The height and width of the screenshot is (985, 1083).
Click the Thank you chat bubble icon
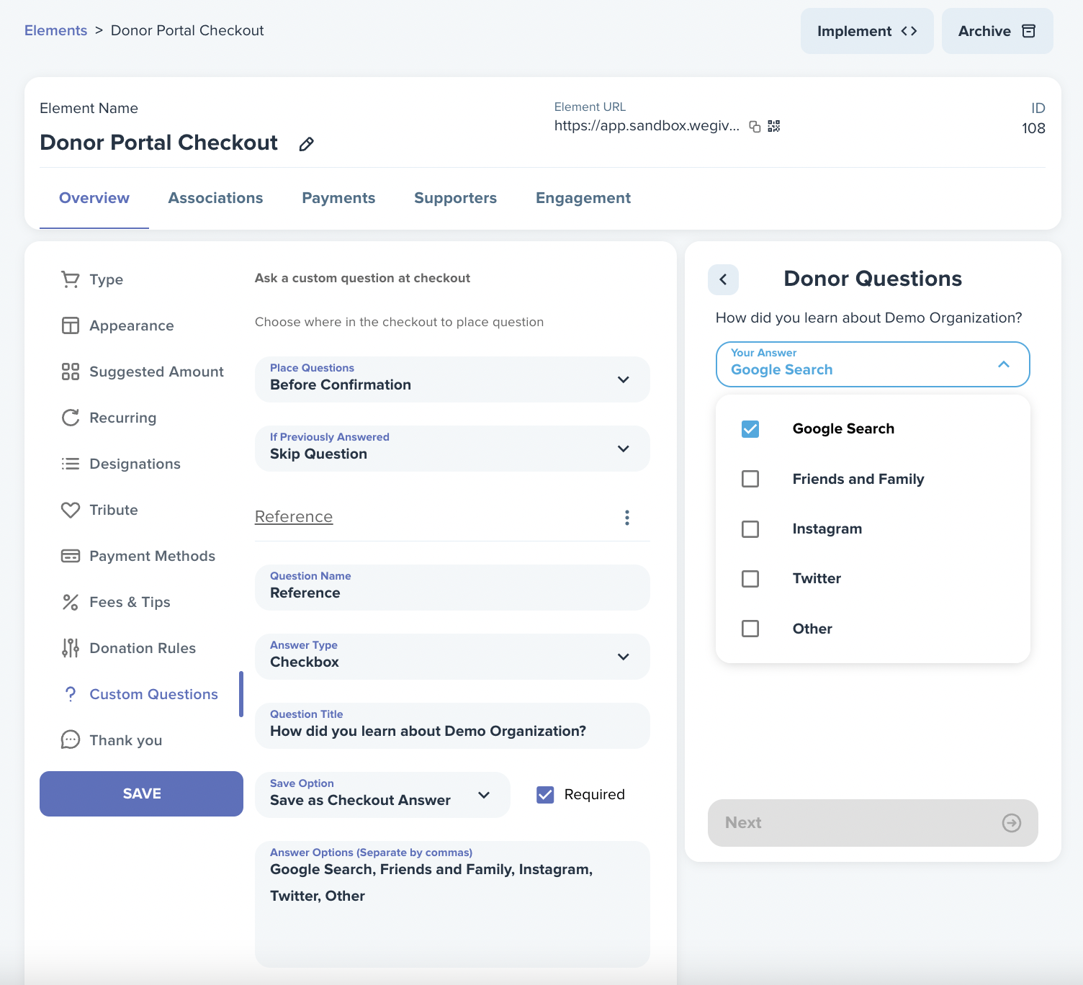(x=70, y=740)
